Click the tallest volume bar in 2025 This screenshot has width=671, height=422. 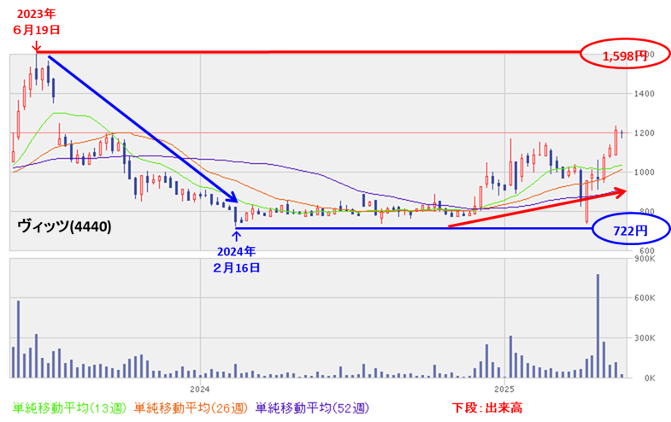click(x=597, y=325)
